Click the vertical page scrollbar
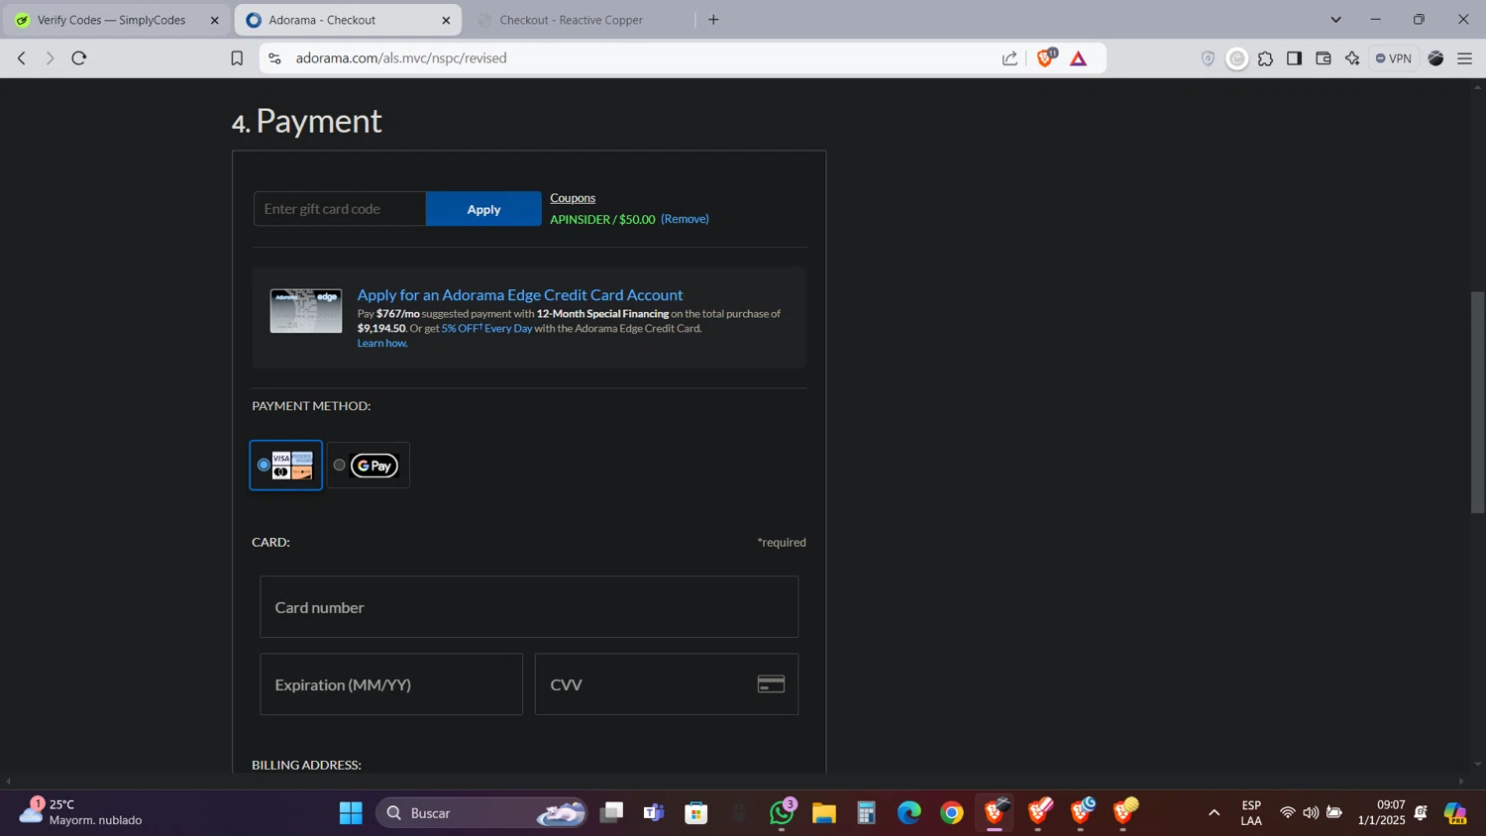The height and width of the screenshot is (836, 1486). 1478,401
